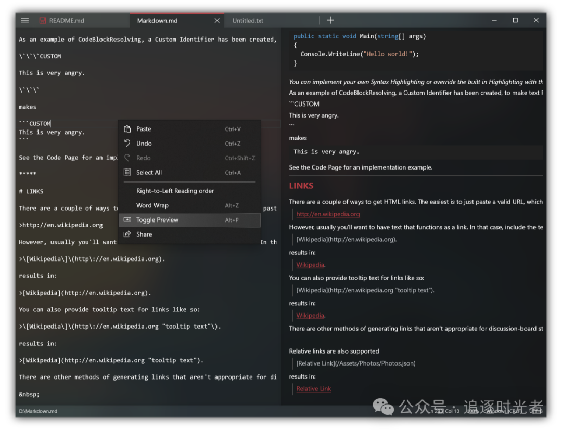Screen dimensions: 562x430
Task: Click Windows (CRLF) line ending indicator
Action: [504, 411]
